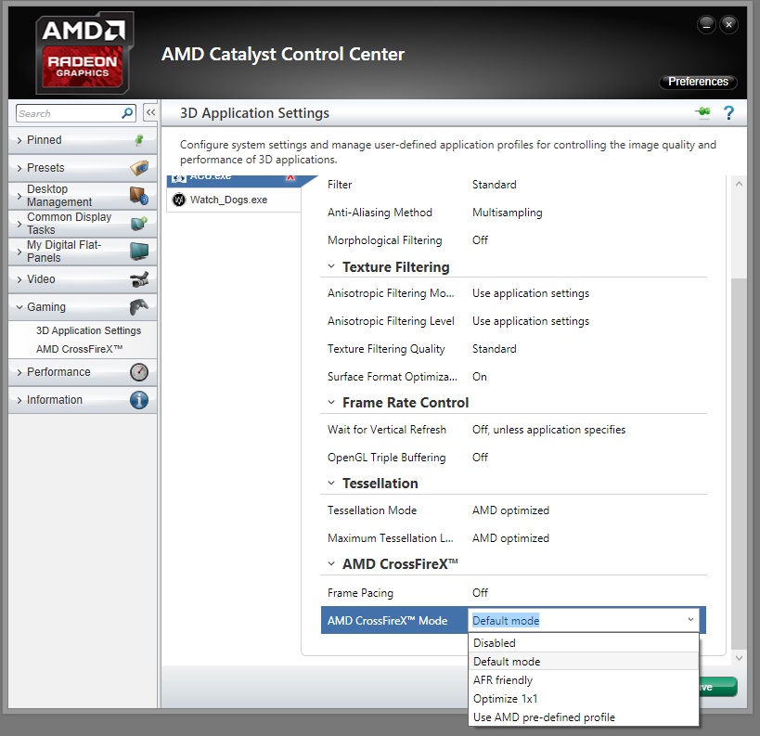Collapse the AMD CrossFireX group
The image size is (760, 736).
331,563
